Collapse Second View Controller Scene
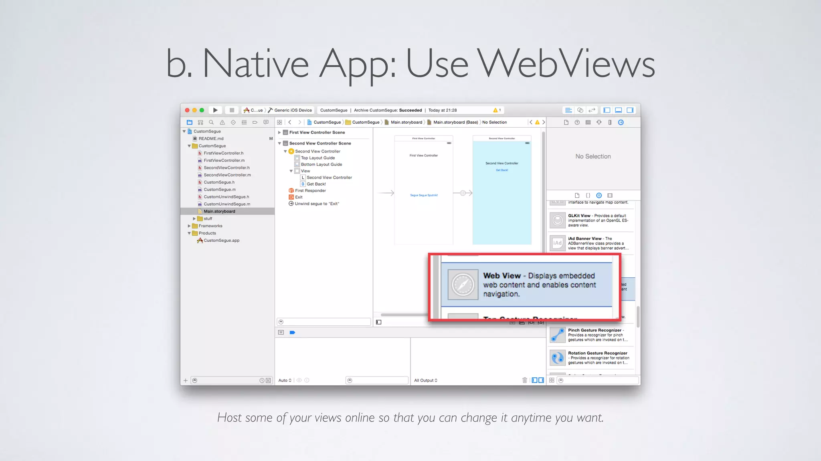Image resolution: width=821 pixels, height=461 pixels. [x=279, y=143]
